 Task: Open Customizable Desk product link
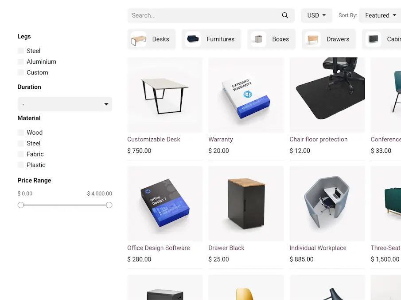point(154,140)
